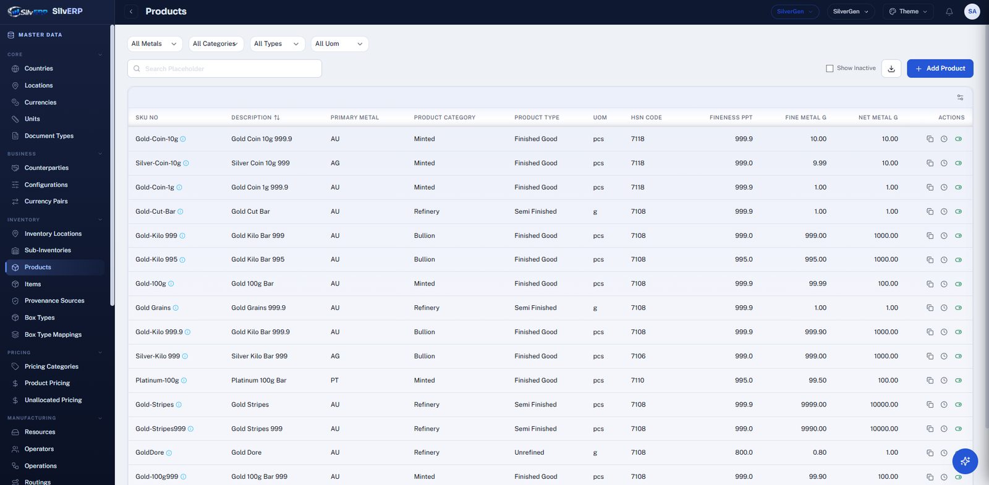This screenshot has height=485, width=989.
Task: Click the Box Types cube icon
Action: [x=15, y=318]
